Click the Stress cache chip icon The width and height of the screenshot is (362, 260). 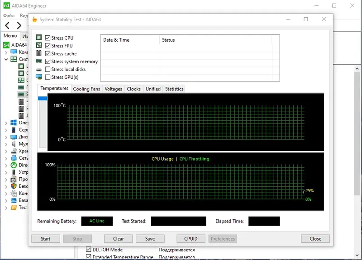pos(39,53)
